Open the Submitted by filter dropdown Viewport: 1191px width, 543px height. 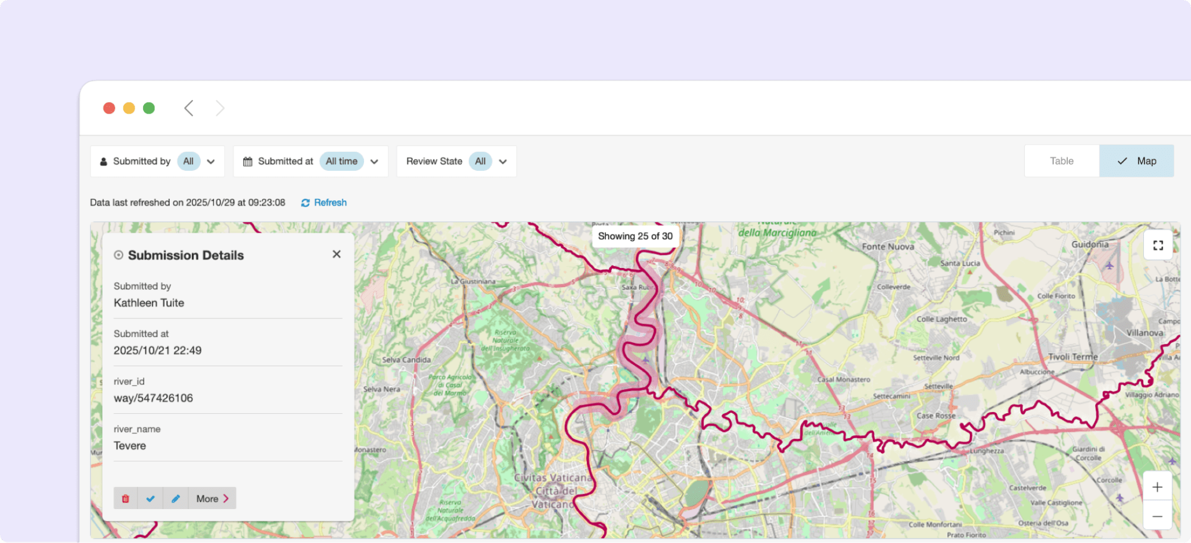[211, 161]
